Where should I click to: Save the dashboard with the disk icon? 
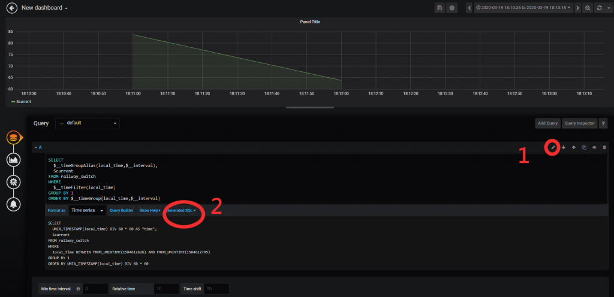pyautogui.click(x=440, y=8)
